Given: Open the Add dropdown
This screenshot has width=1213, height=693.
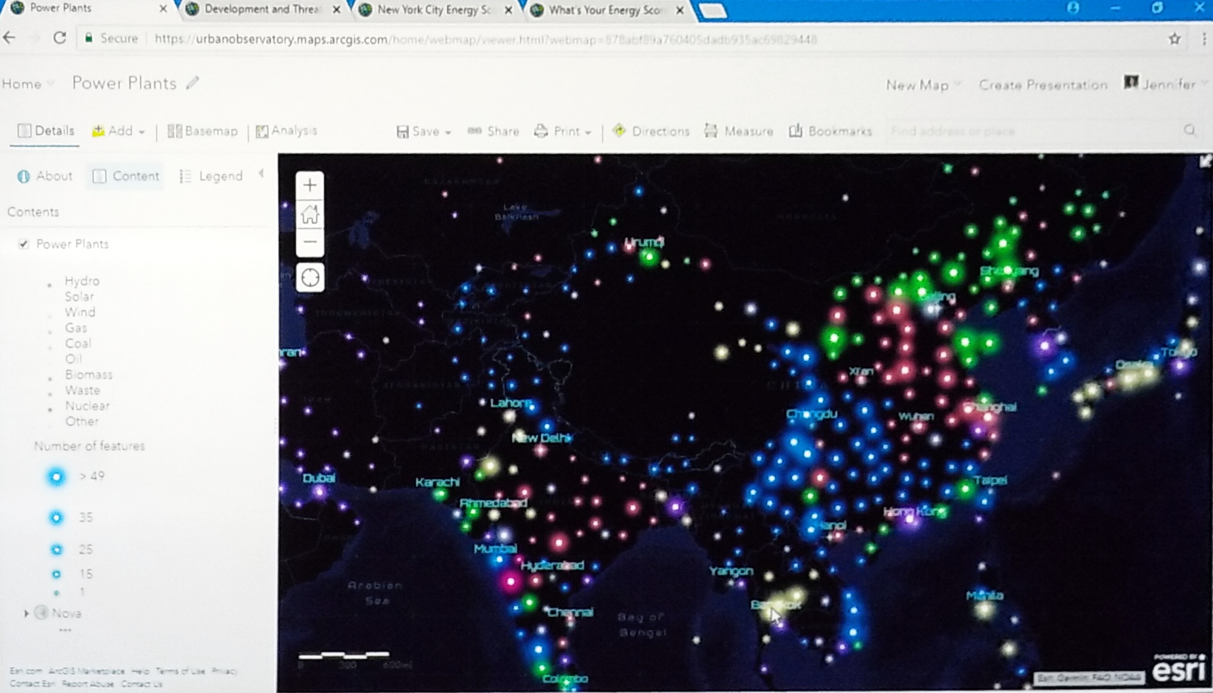Looking at the screenshot, I should [x=118, y=131].
